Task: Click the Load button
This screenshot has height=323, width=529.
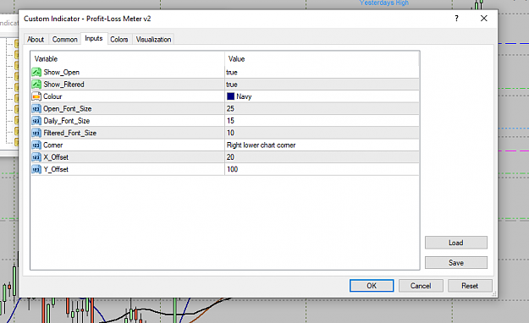Action: tap(456, 243)
